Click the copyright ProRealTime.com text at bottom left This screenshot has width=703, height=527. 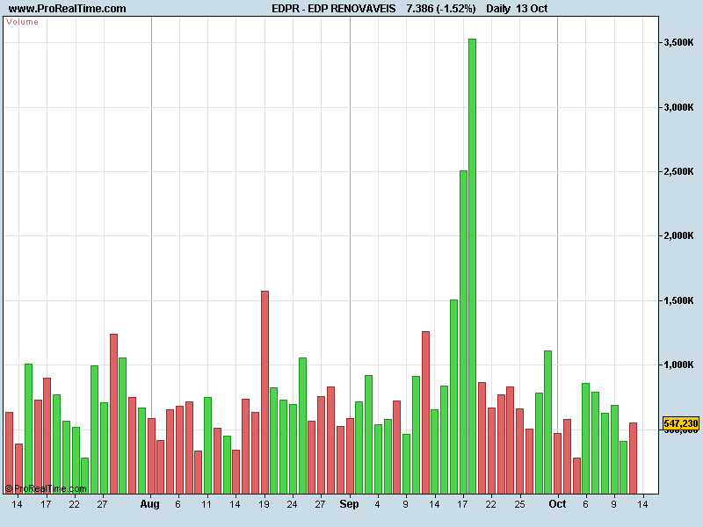[x=47, y=488]
